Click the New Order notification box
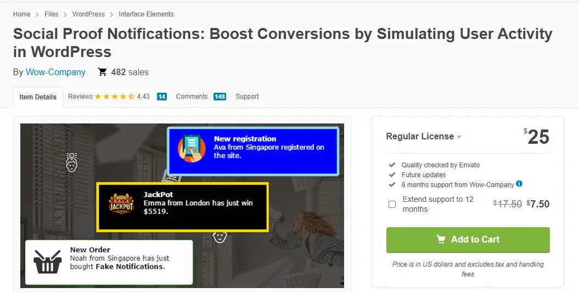Screen dimensions: 579x293 [109, 262]
